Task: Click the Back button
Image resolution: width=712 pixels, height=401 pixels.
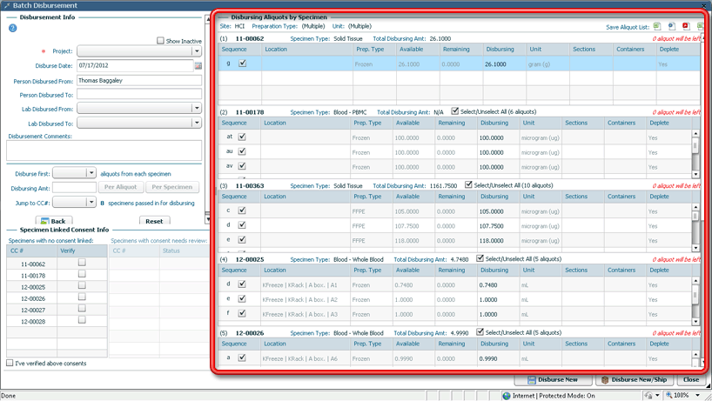Action: click(x=54, y=221)
